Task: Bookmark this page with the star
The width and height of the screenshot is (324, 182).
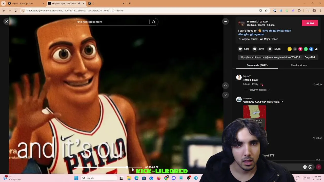Action: (x=266, y=11)
